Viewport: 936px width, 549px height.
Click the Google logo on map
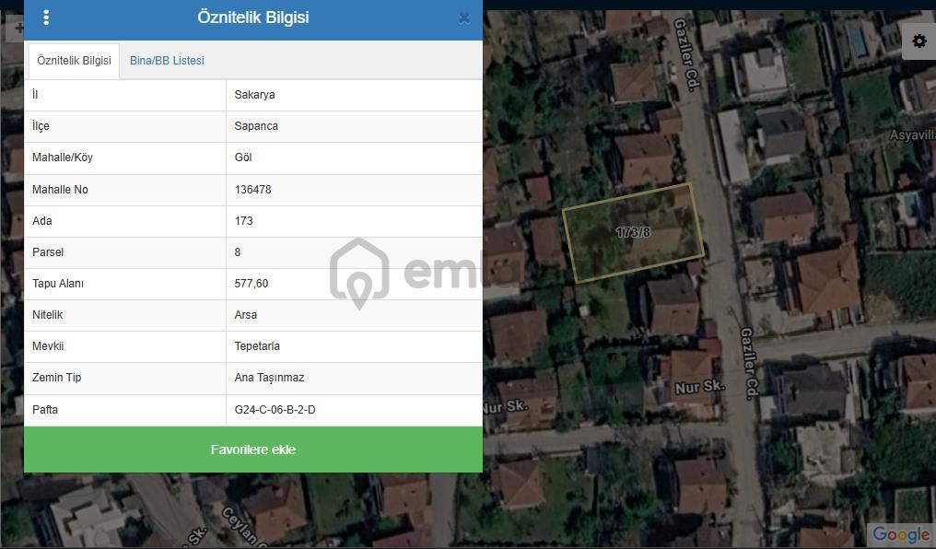pyautogui.click(x=900, y=534)
